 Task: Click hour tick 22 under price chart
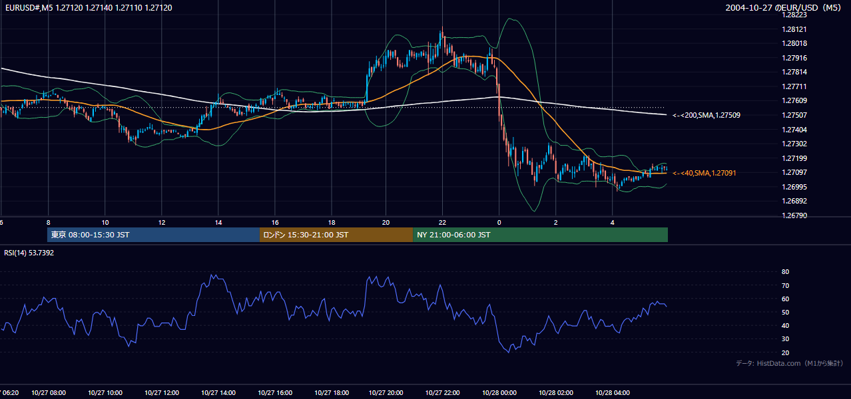point(442,222)
